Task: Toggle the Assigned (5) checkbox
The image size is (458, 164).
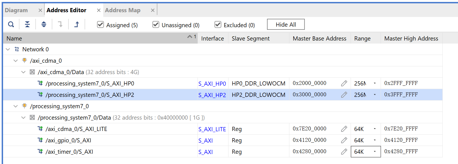Action: 100,24
